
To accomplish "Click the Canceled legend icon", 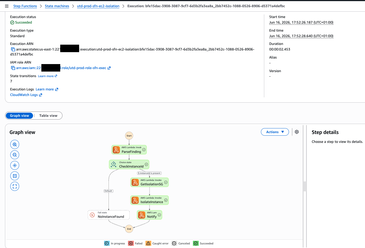I will coord(174,243).
